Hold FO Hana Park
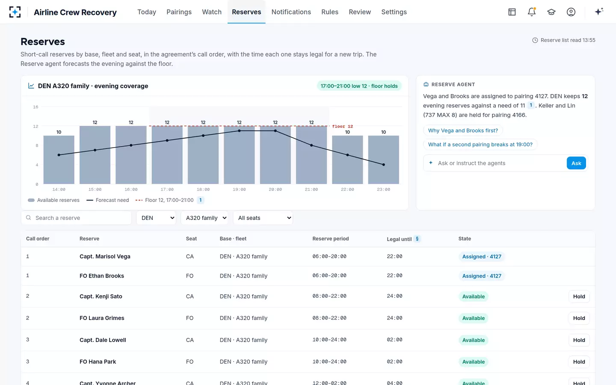Viewport: 616px width, 385px height. point(579,362)
